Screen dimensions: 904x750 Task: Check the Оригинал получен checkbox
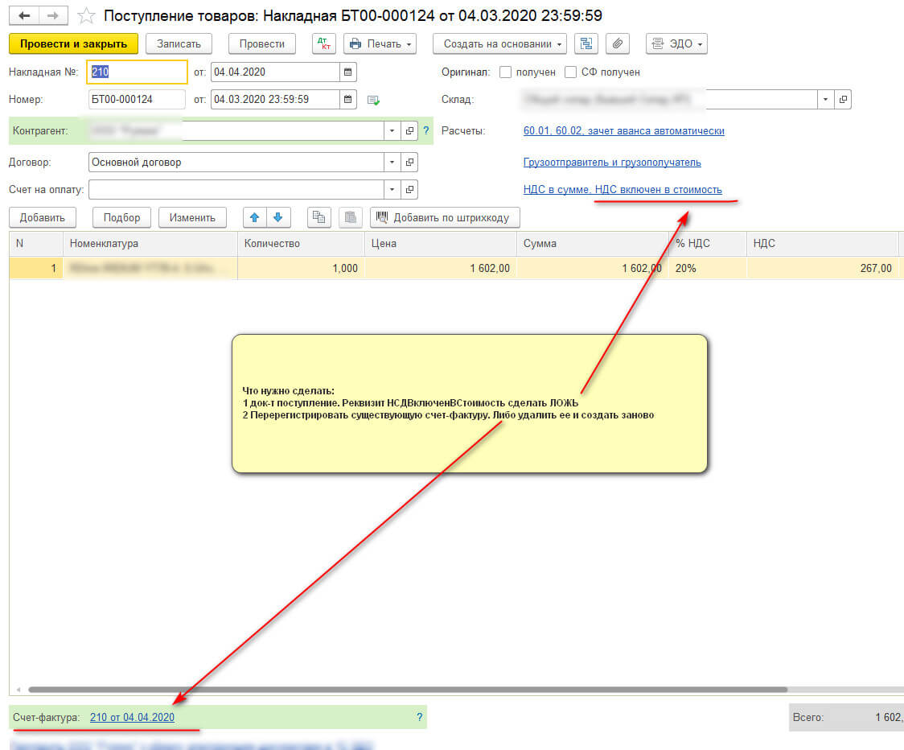(506, 72)
